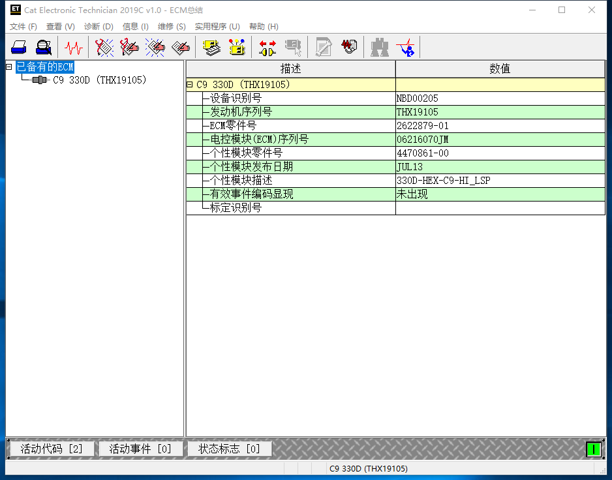Select the 个性模块发布日期 row
The width and height of the screenshot is (612, 480).
point(396,167)
